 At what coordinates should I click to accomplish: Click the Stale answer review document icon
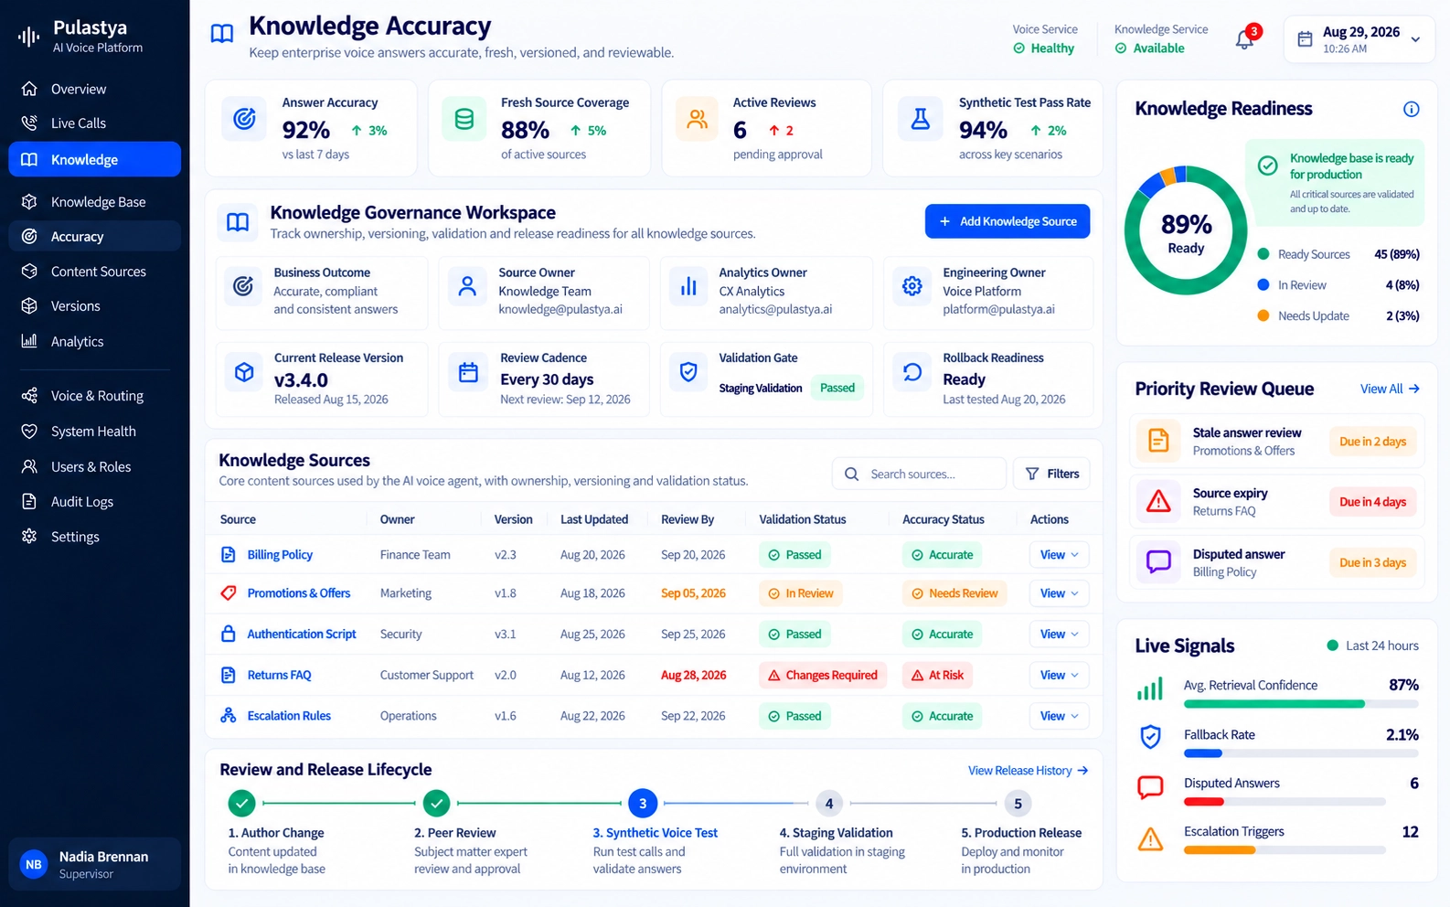tap(1158, 441)
